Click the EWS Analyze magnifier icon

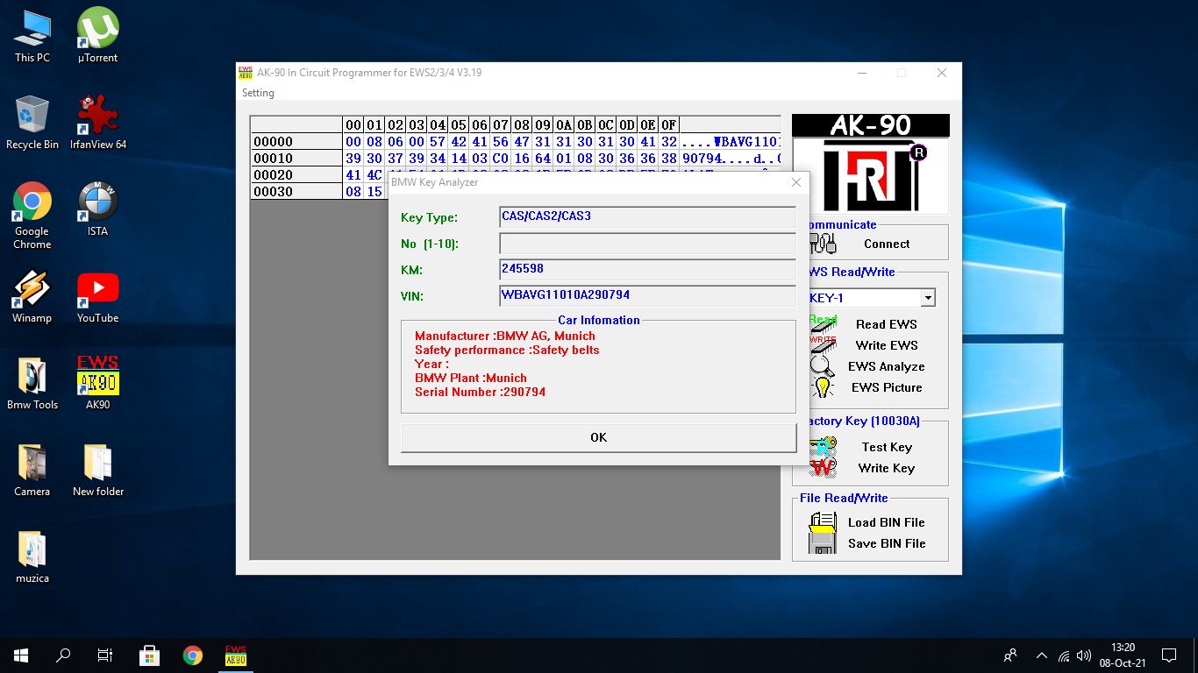[x=823, y=365]
